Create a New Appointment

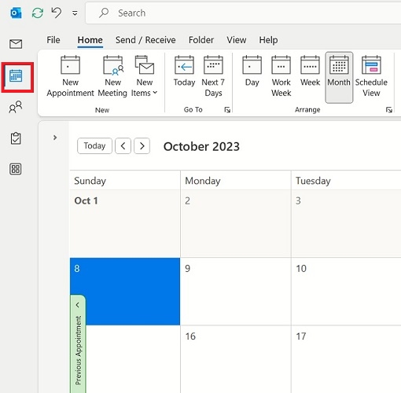tap(70, 76)
